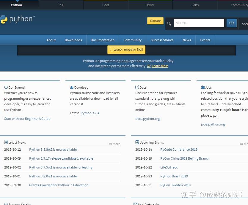Screen dimensions: 248x205
Task: Switch to the PyPI tab
Action: [x=150, y=5]
